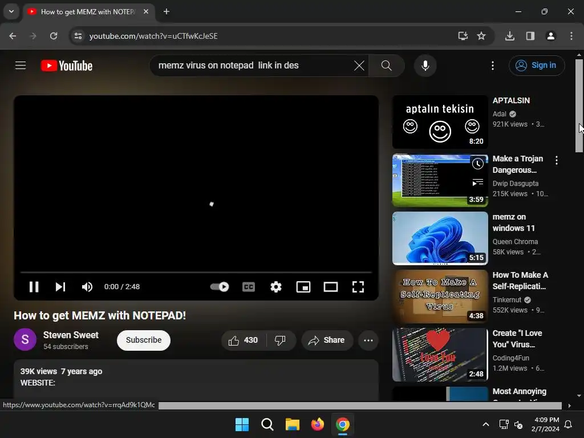Open the Windows Start menu

click(x=242, y=424)
